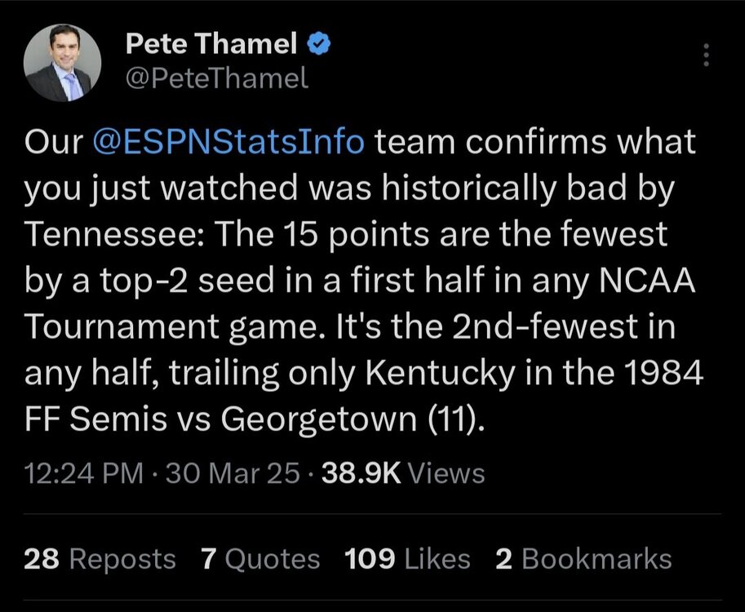The image size is (745, 612).
Task: Click the display name Pete Thamel
Action: [211, 46]
